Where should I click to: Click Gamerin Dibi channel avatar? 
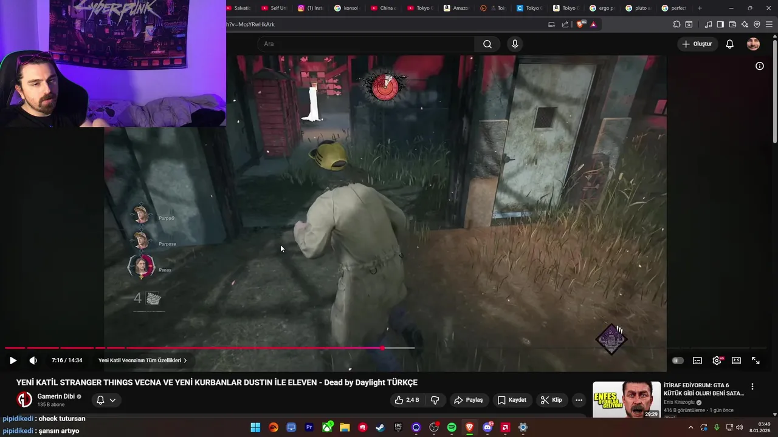click(x=24, y=399)
